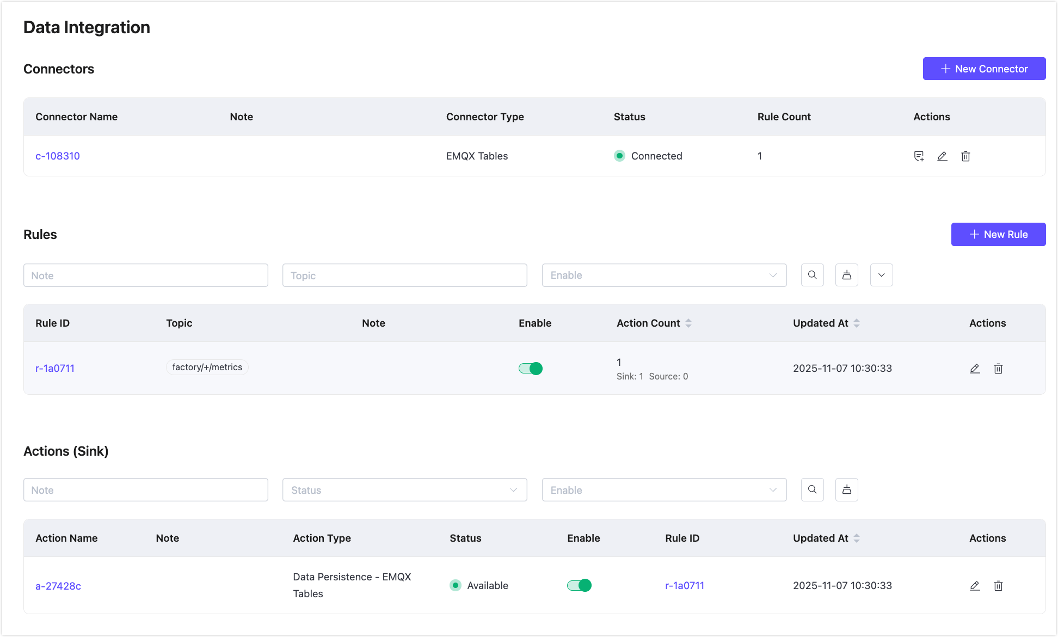1058x637 pixels.
Task: Open the Enable dropdown in Rules filters
Action: (x=664, y=275)
